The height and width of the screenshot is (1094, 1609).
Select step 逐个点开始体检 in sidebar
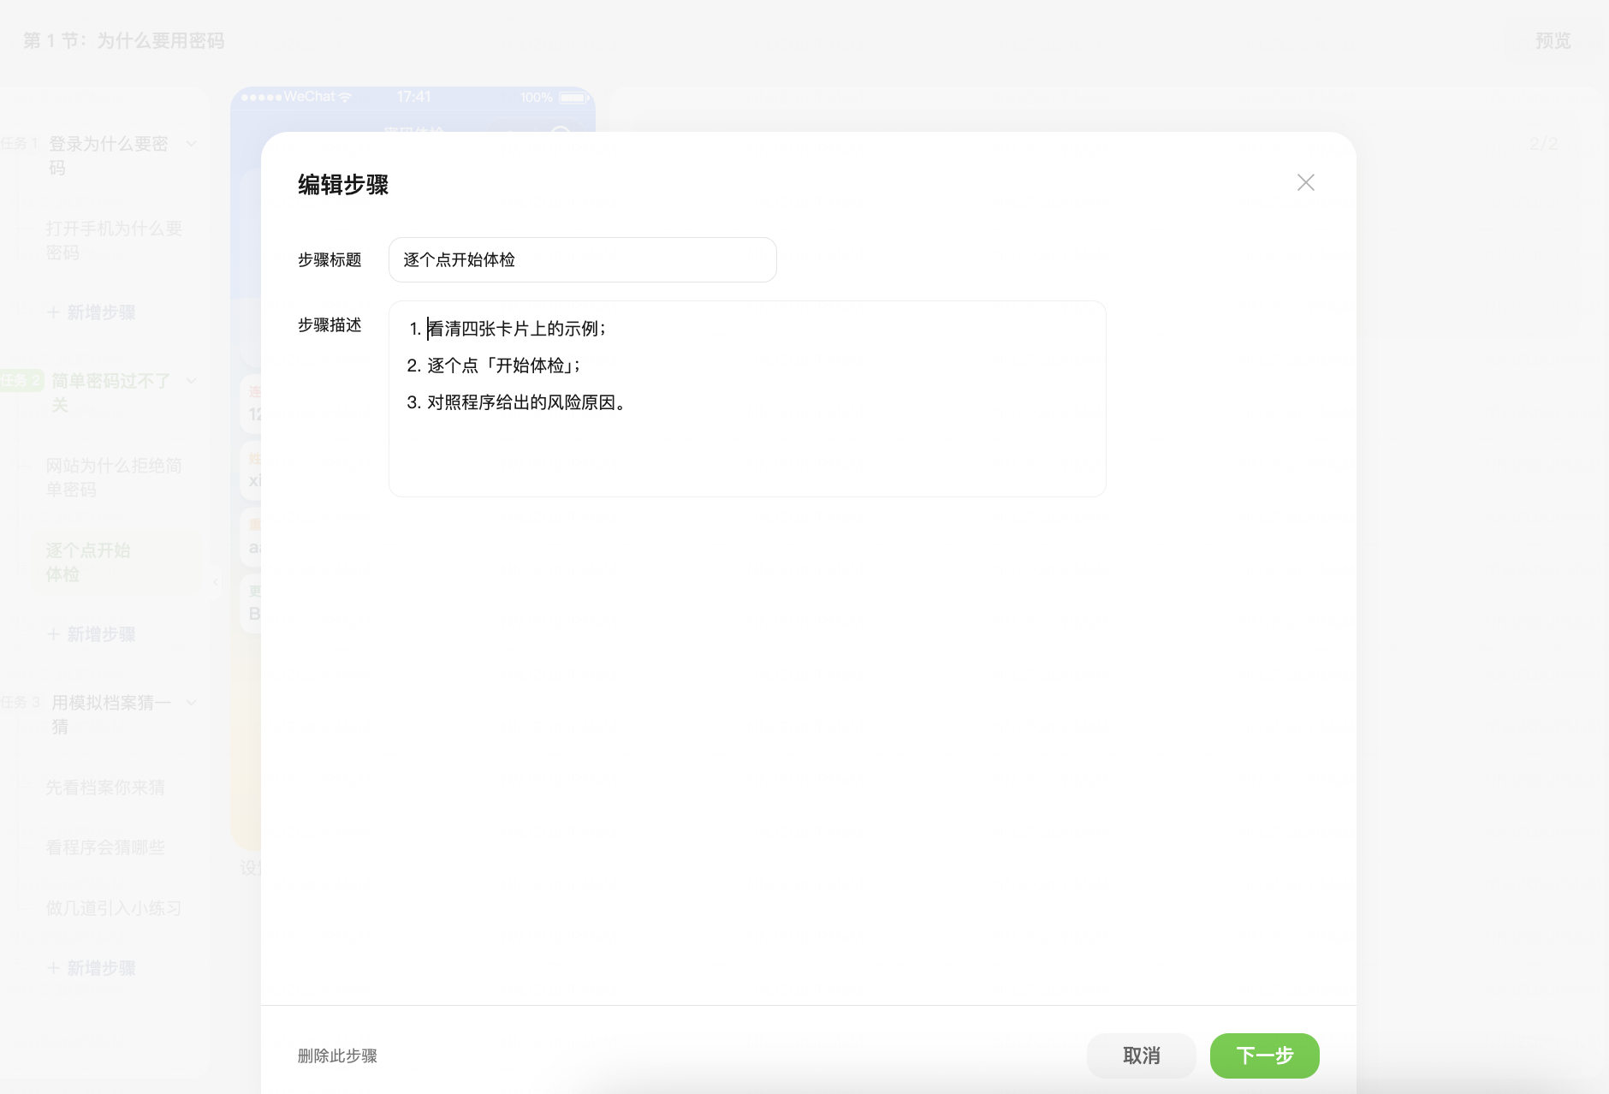pos(88,562)
